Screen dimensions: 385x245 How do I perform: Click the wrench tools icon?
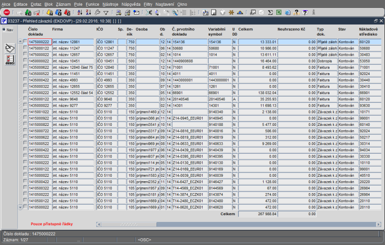coord(97,12)
